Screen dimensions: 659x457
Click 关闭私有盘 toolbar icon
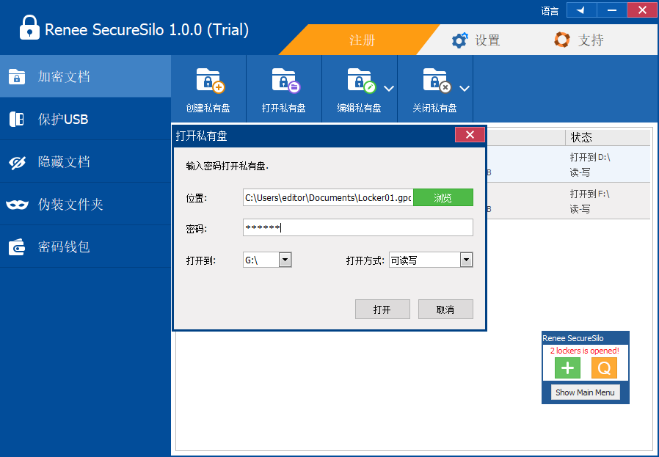[x=434, y=90]
